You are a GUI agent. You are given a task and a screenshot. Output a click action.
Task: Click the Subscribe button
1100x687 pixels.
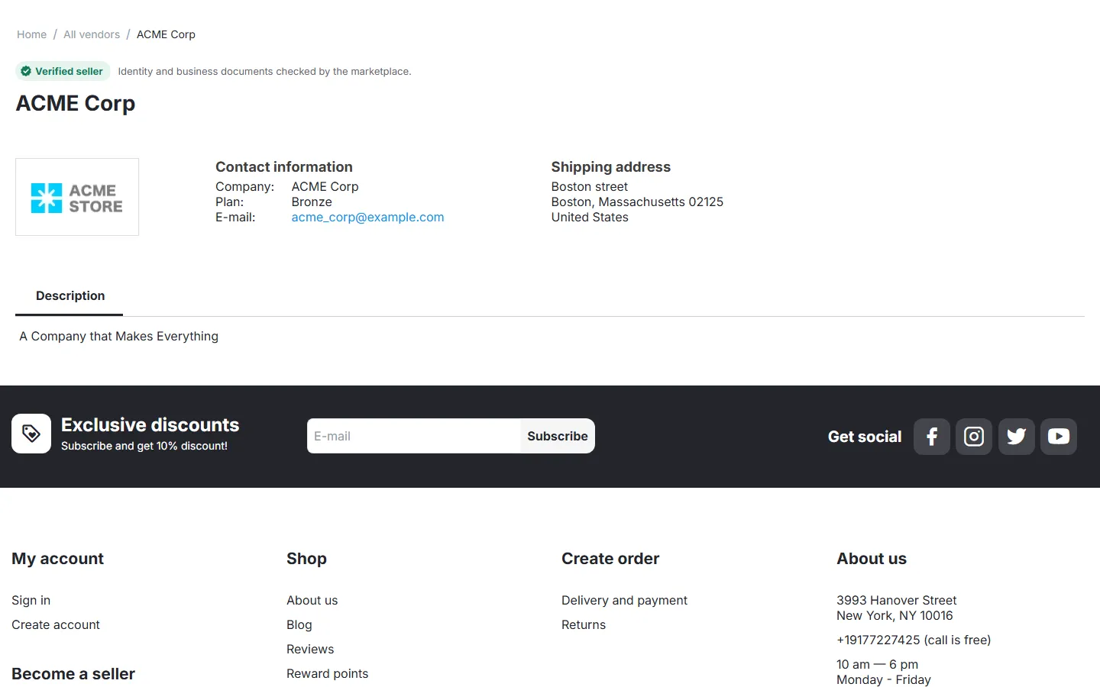pyautogui.click(x=558, y=436)
